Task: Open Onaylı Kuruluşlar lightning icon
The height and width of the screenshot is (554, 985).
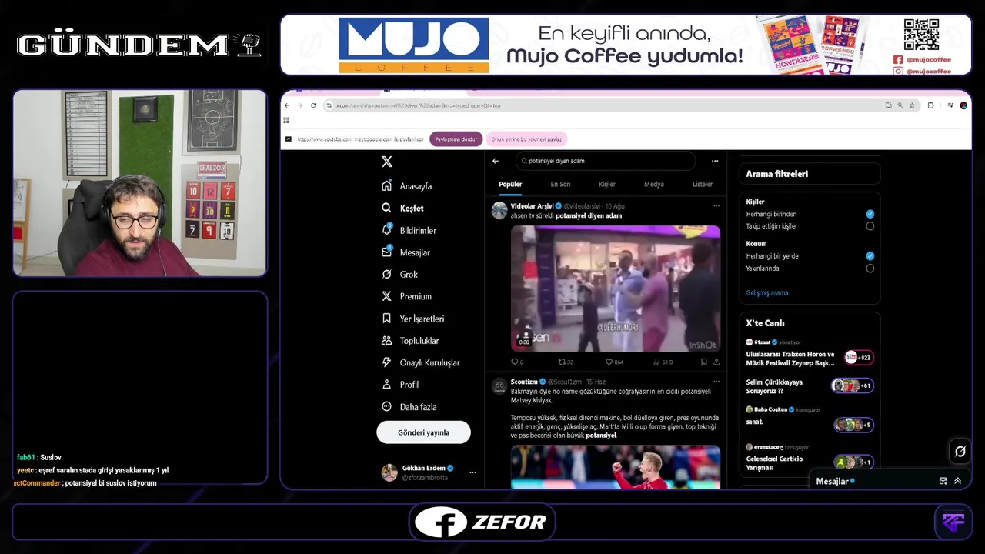Action: pyautogui.click(x=387, y=362)
